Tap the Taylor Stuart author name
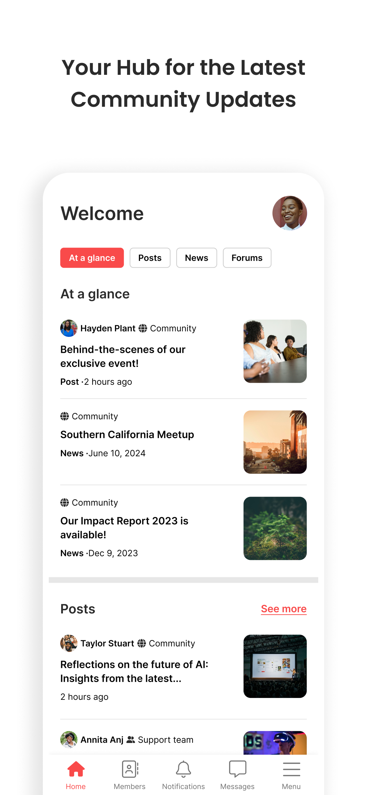This screenshot has width=367, height=795. (107, 644)
